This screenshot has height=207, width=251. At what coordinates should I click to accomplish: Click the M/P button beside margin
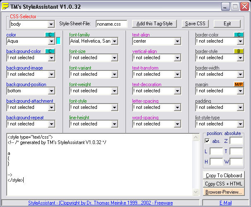pos(239,84)
